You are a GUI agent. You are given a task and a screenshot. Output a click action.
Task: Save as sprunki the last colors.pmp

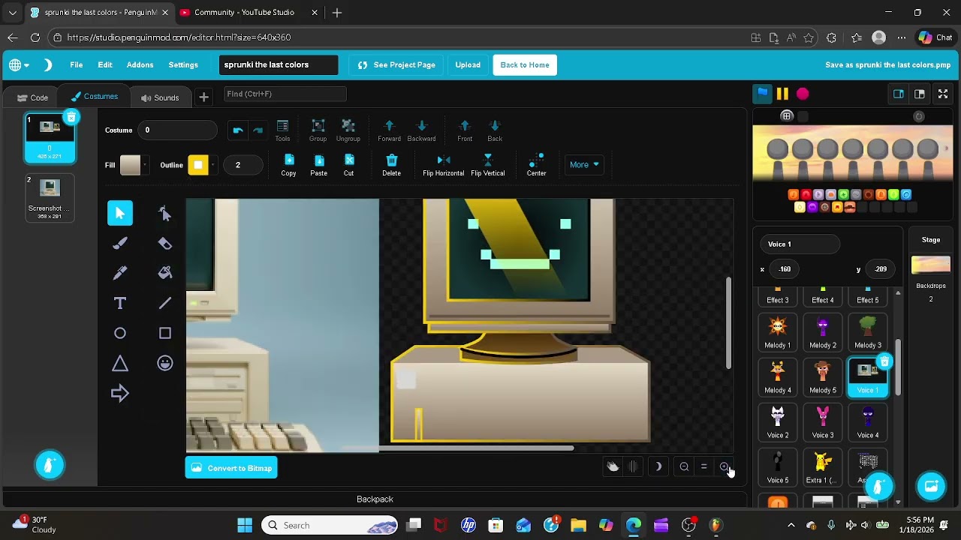888,65
